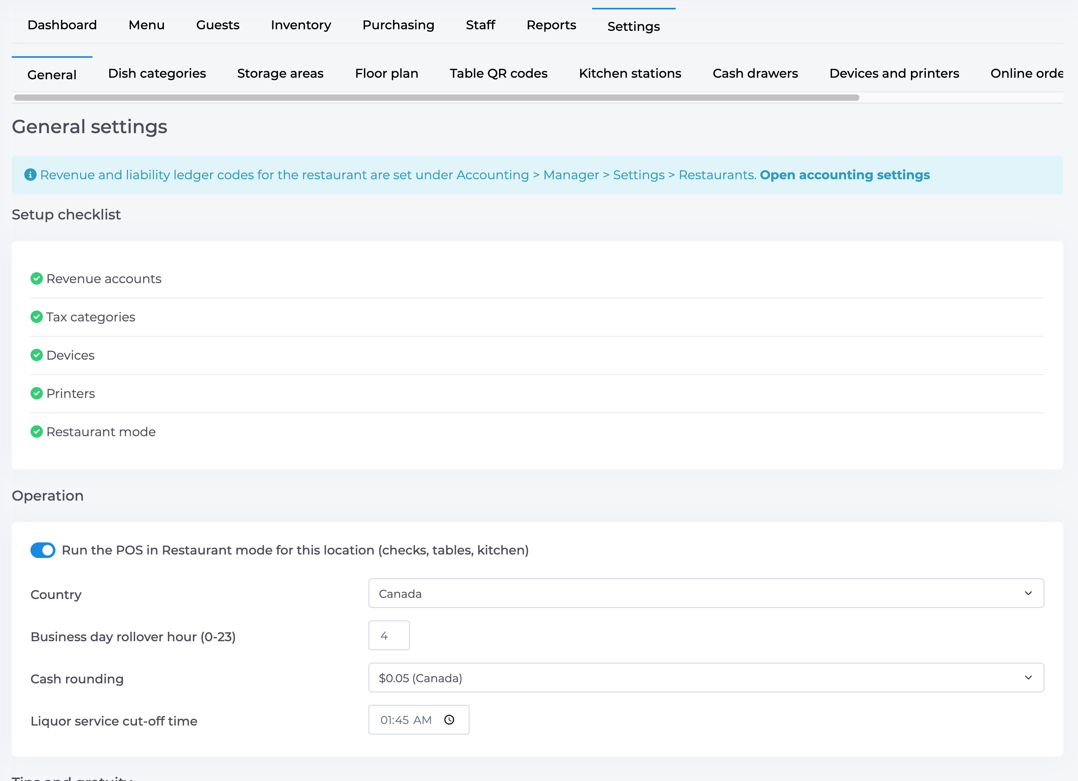This screenshot has height=781, width=1078.
Task: Open the Kitchen stations sub-tab
Action: 630,74
